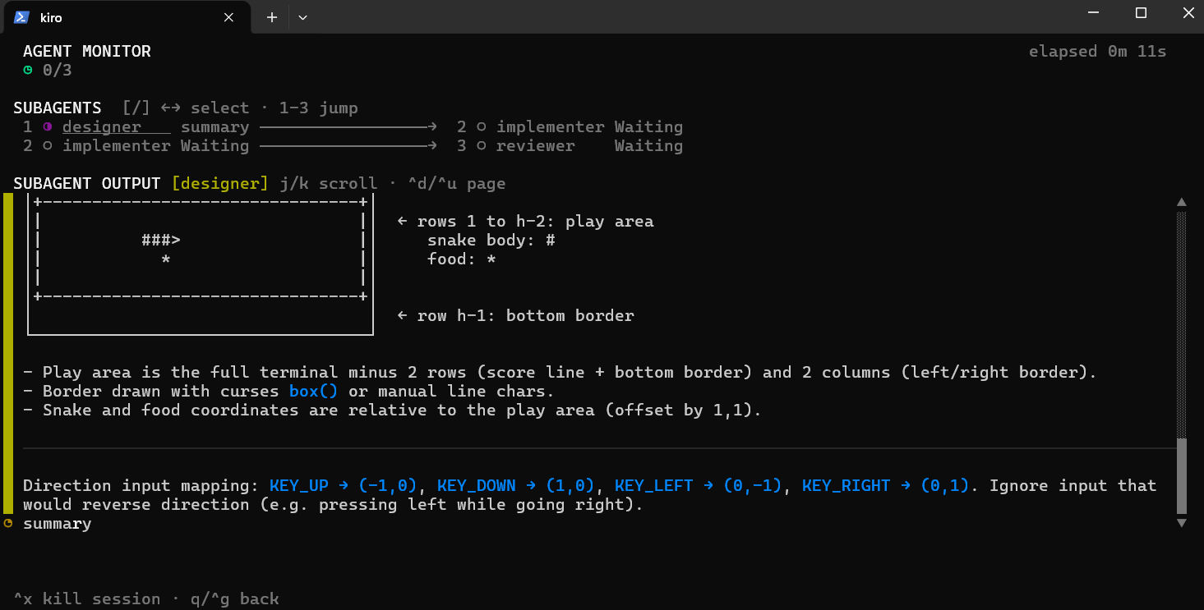Jump to subagent 3 reviewer
The width and height of the screenshot is (1204, 610).
tap(535, 145)
